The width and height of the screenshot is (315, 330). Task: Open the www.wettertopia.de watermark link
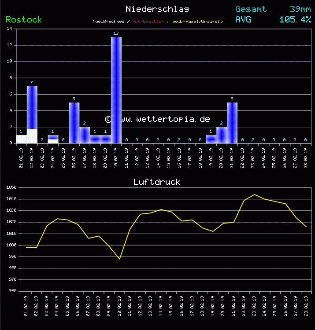[157, 119]
